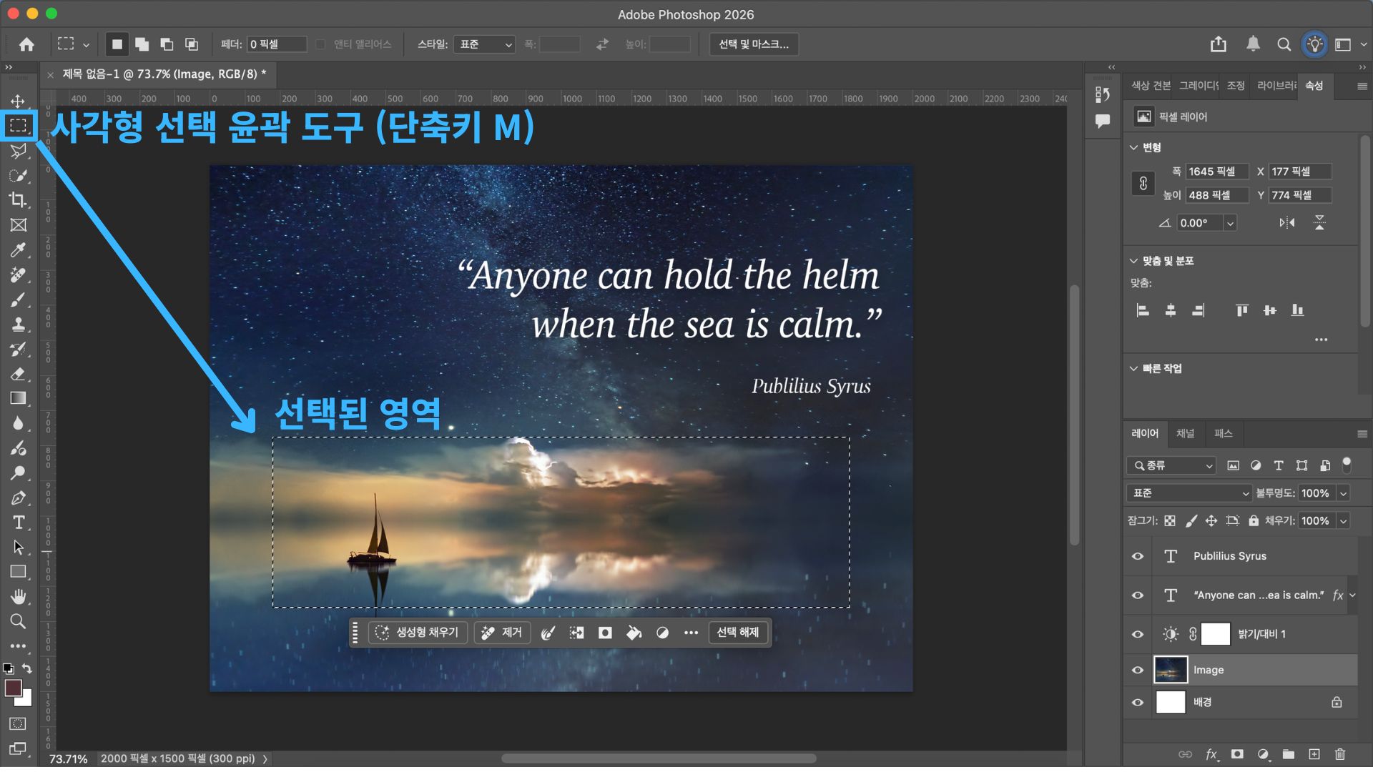Select the Hand tool
The height and width of the screenshot is (772, 1373).
[x=19, y=596]
